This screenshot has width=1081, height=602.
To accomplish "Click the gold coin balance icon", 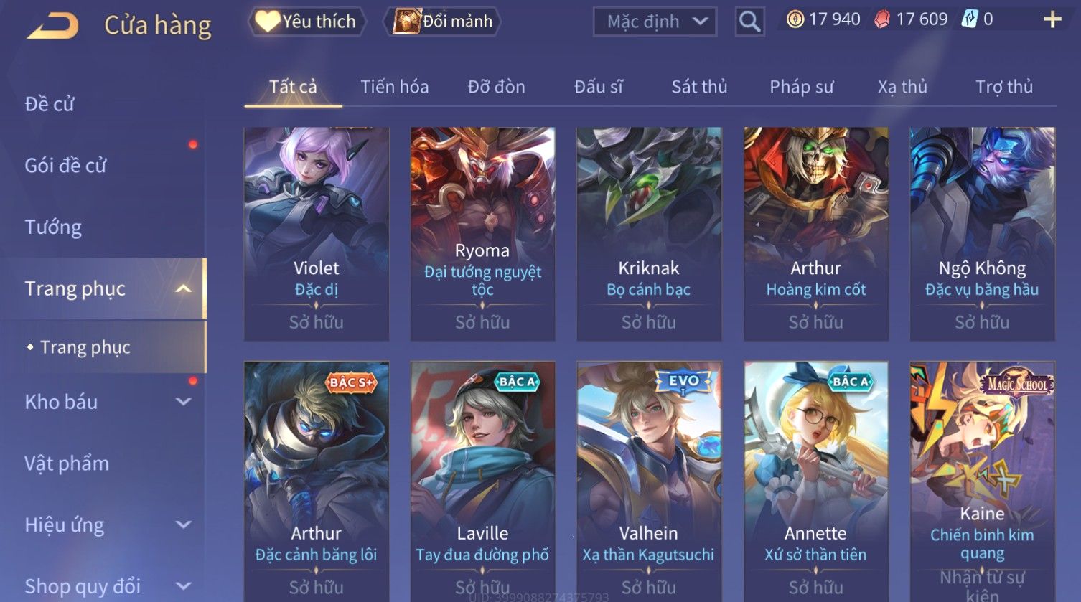I will coord(795,19).
